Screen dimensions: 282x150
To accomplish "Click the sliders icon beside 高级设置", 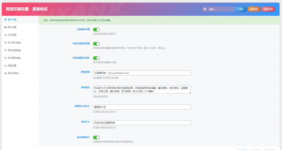I will pos(5,66).
